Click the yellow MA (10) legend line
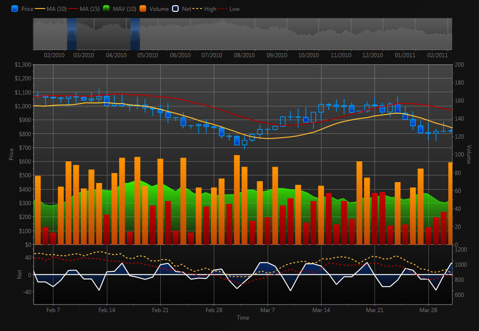 point(39,9)
